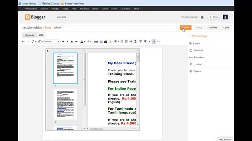This screenshot has height=141, width=252.
Task: Toggle bold formatting
Action: pos(63,42)
